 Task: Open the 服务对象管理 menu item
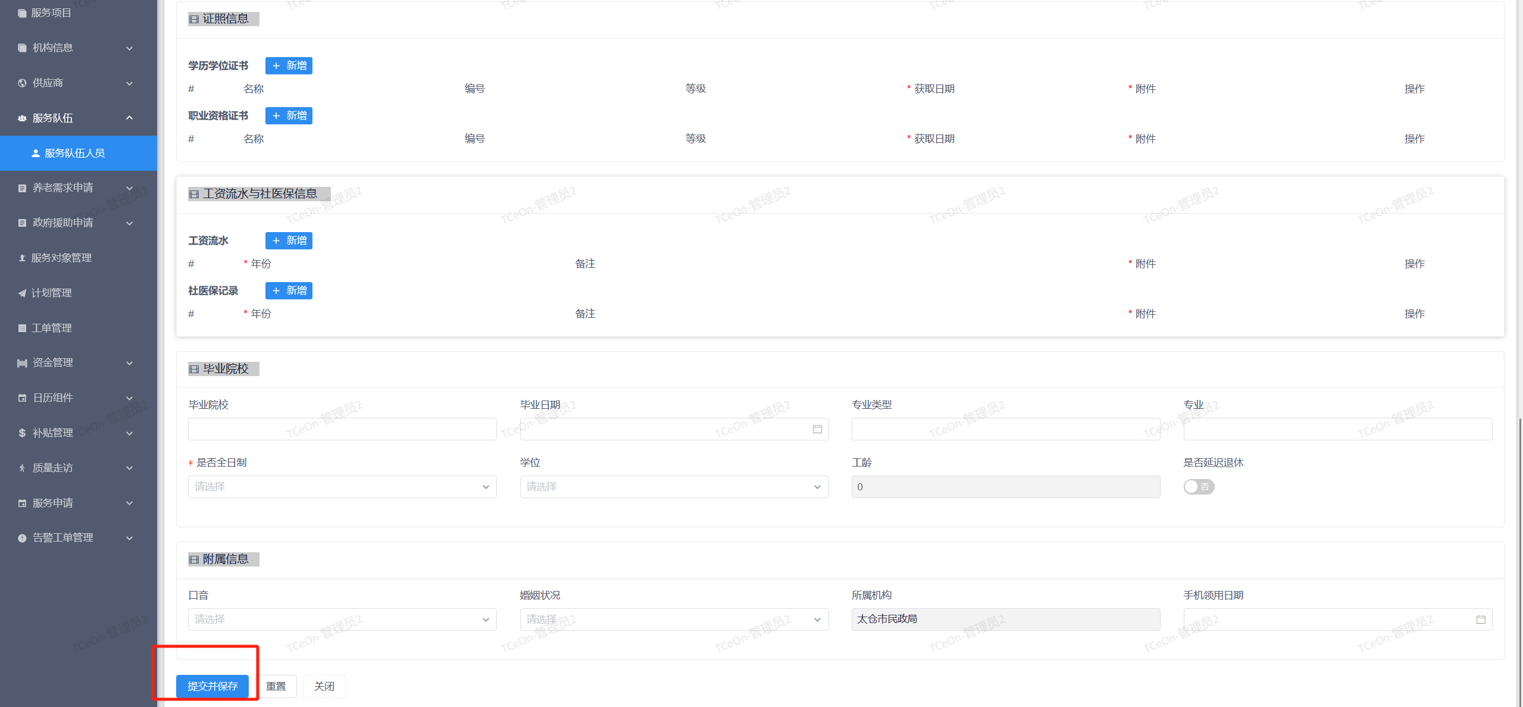pos(79,258)
